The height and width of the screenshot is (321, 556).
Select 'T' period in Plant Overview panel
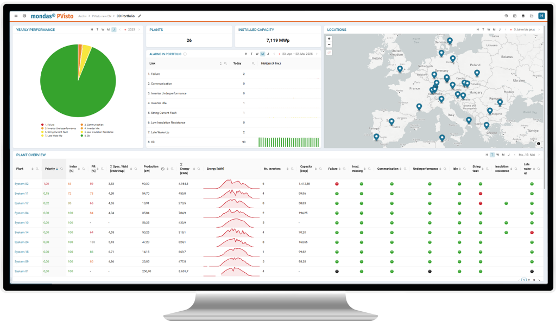(492, 155)
